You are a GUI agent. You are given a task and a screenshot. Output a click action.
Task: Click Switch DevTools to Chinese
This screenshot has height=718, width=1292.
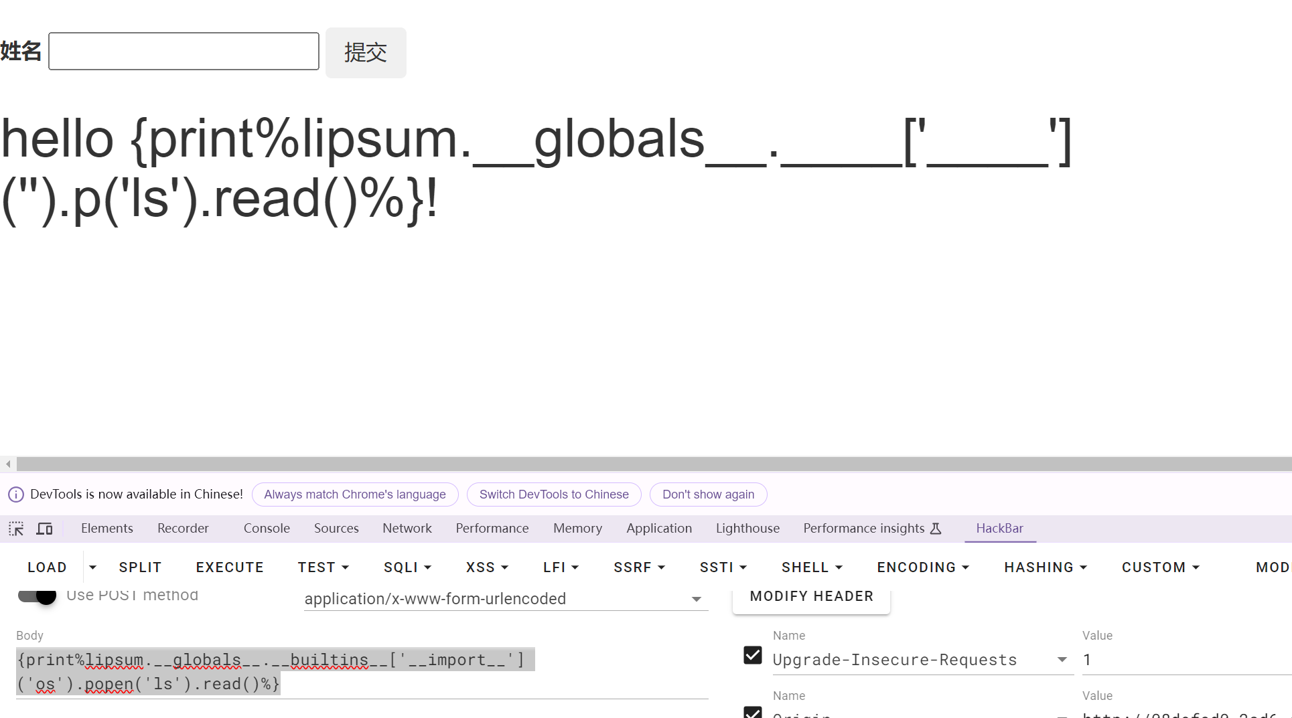(x=554, y=495)
